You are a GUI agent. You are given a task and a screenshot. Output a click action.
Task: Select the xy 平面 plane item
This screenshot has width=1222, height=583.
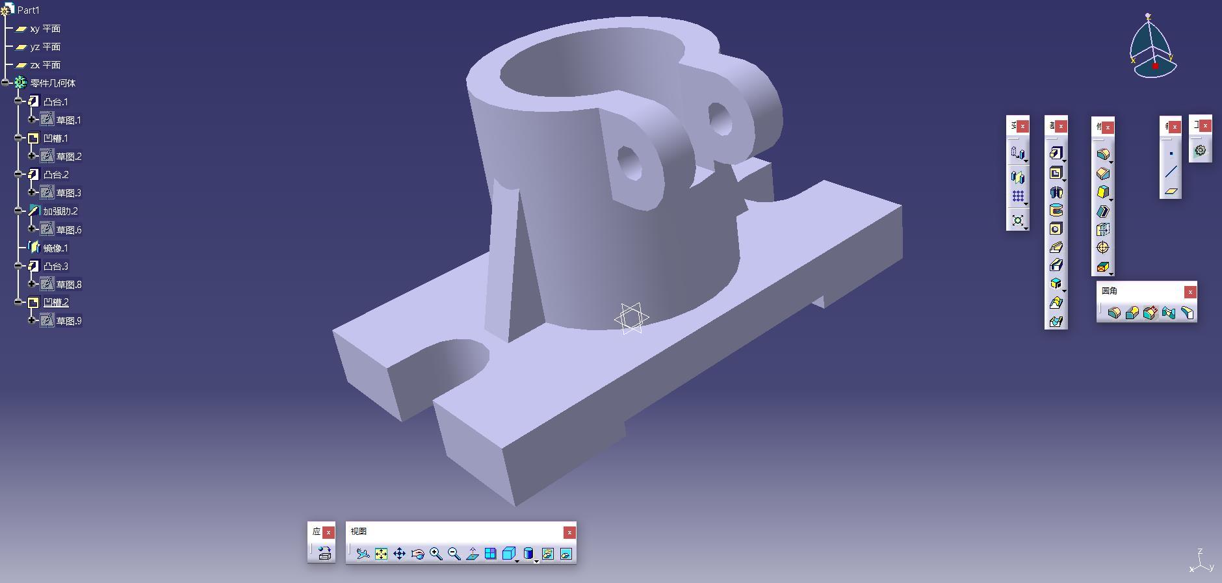point(45,29)
